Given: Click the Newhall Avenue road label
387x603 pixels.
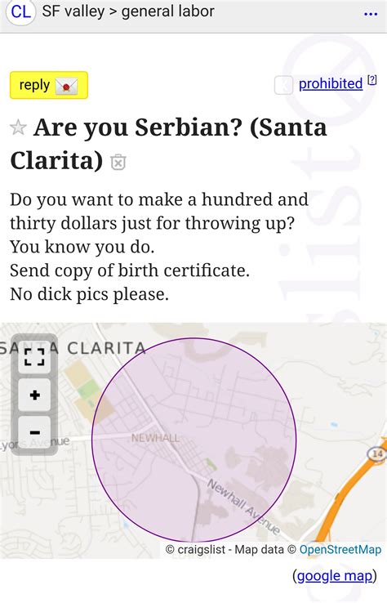Looking at the screenshot, I should click(243, 506).
